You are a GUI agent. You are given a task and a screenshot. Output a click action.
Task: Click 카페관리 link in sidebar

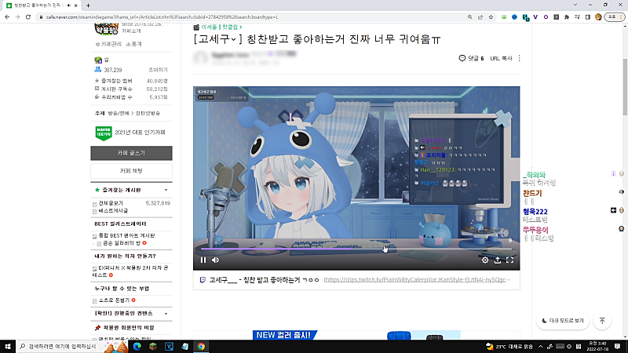108,44
